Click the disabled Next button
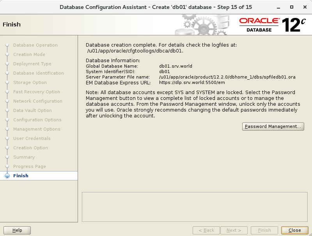The width and height of the screenshot is (312, 236). (x=234, y=230)
